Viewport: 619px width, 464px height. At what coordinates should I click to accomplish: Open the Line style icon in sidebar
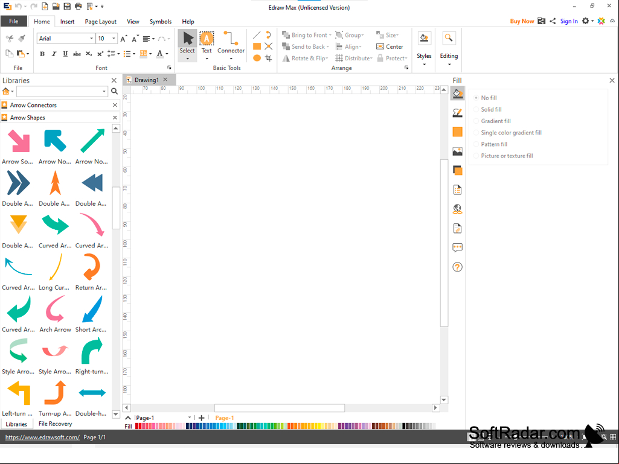coord(458,113)
